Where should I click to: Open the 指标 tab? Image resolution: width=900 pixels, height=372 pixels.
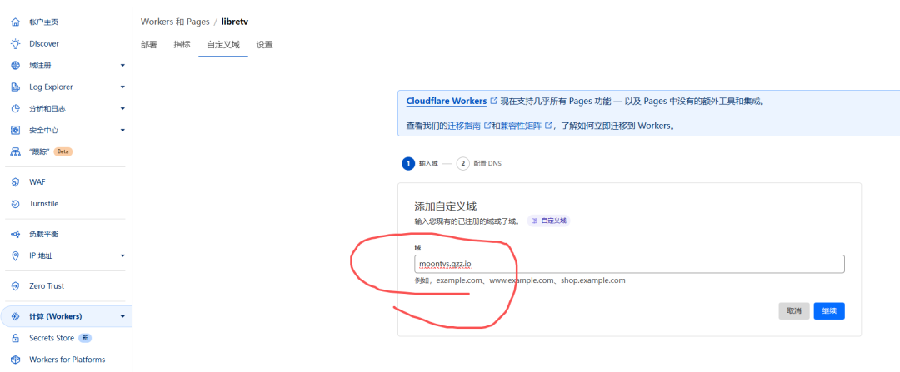(x=182, y=45)
